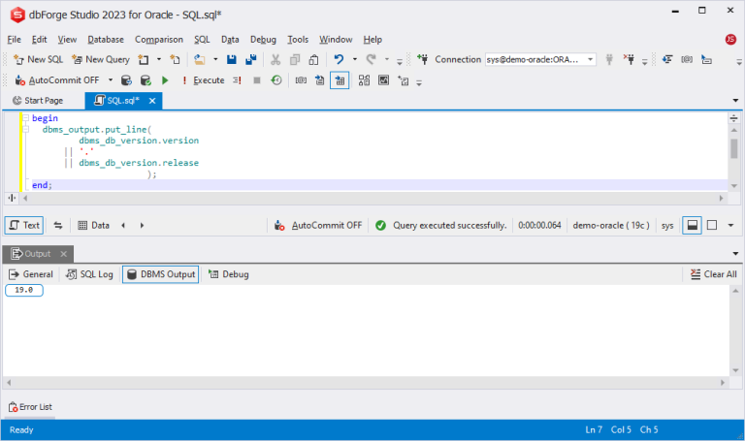
Task: Switch to Text view mode
Action: point(24,225)
